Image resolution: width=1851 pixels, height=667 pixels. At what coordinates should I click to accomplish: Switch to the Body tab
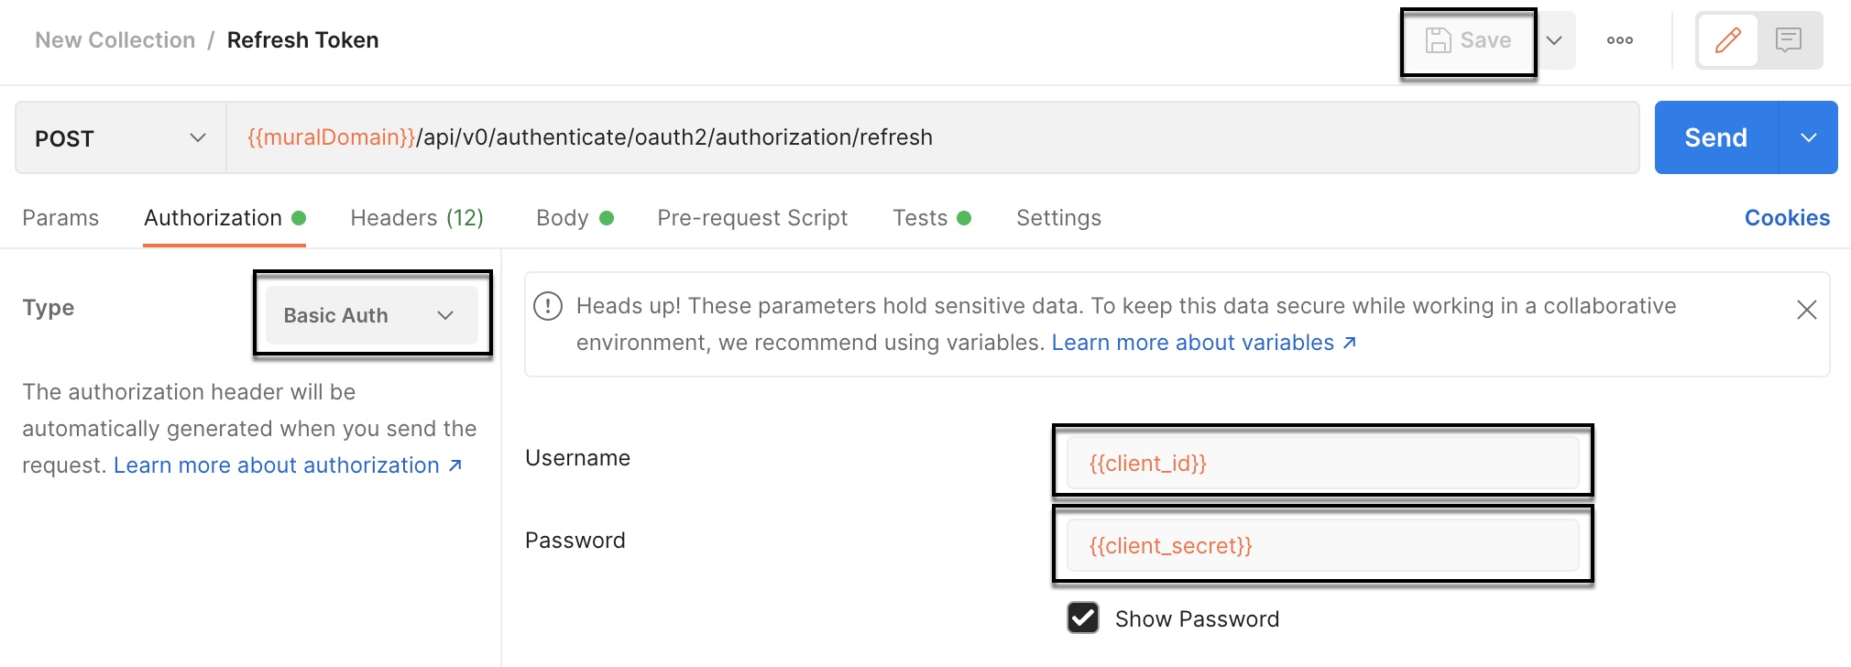(x=563, y=218)
